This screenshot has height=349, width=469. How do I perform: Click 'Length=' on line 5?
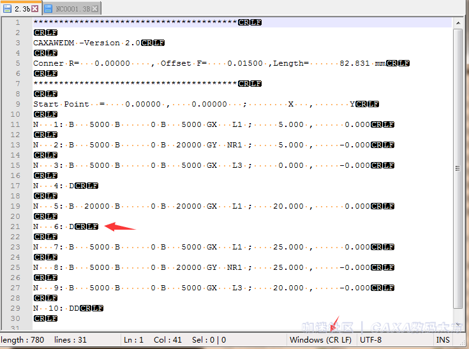291,63
